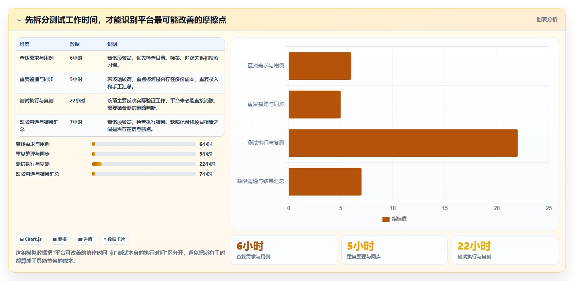Viewport: 574px width, 281px height.
Task: Open the 图表分析 label in the header
Action: pyautogui.click(x=547, y=20)
